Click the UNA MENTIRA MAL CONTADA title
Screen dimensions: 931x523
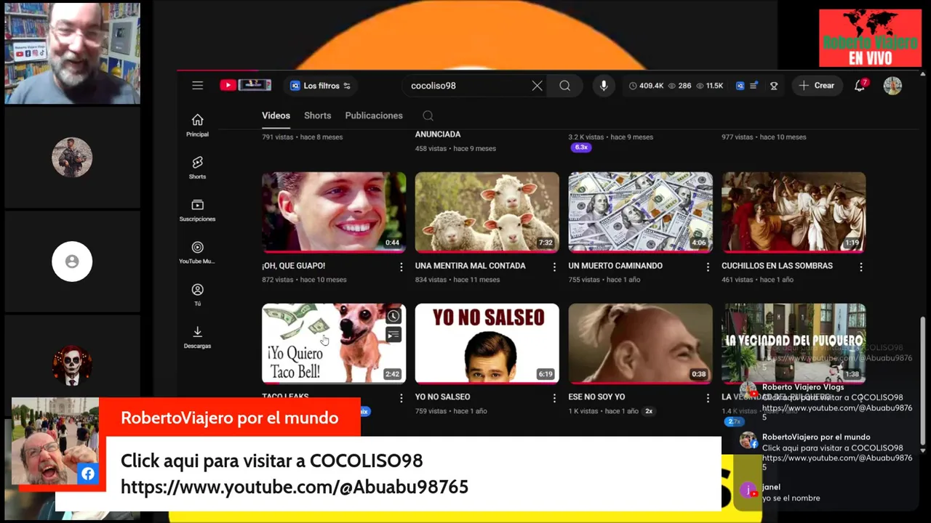coord(470,266)
